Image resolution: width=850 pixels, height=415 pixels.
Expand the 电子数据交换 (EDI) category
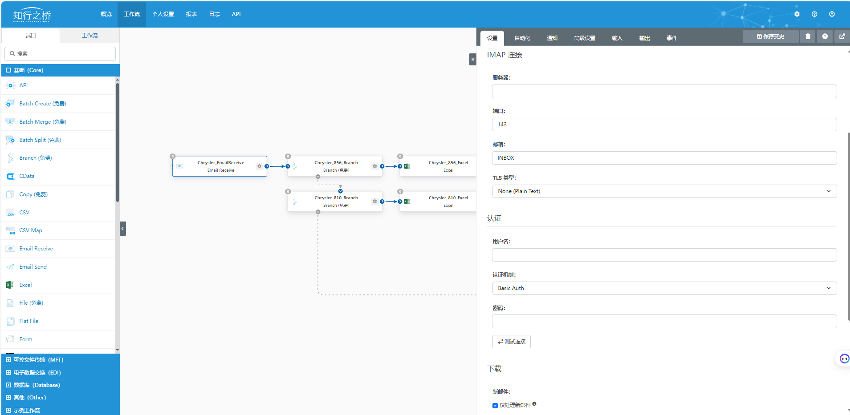tap(8, 373)
